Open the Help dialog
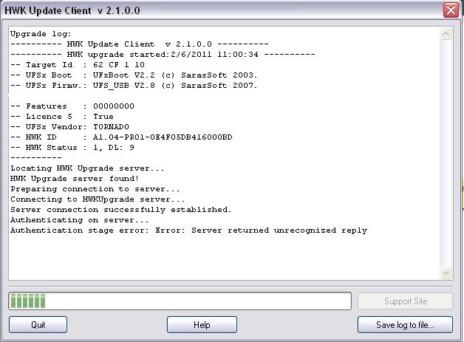The width and height of the screenshot is (464, 342). [202, 325]
